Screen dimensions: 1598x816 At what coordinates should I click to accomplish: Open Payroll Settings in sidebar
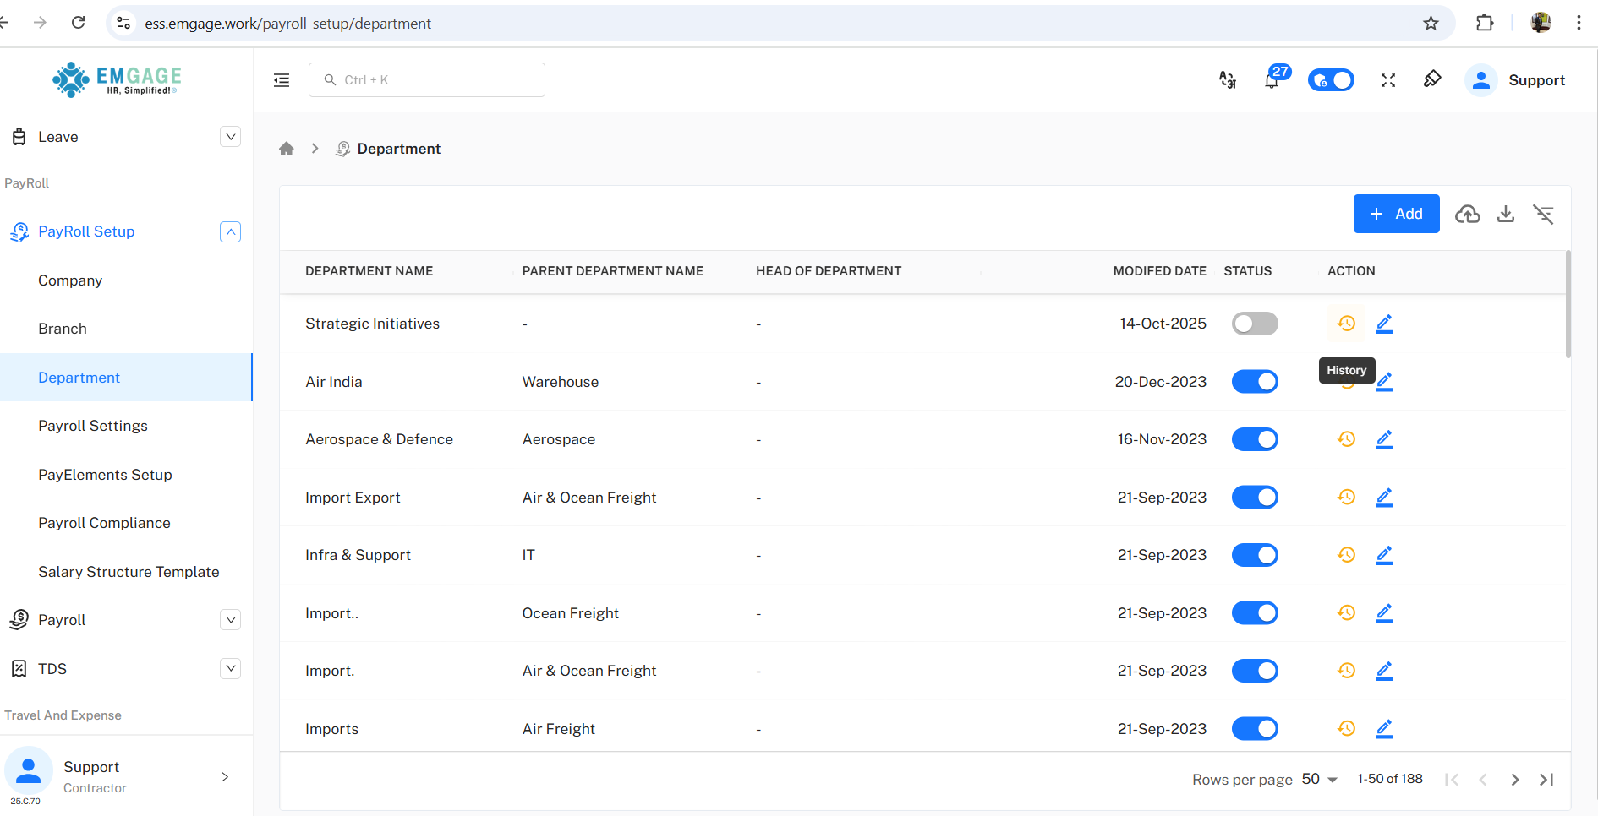(93, 426)
